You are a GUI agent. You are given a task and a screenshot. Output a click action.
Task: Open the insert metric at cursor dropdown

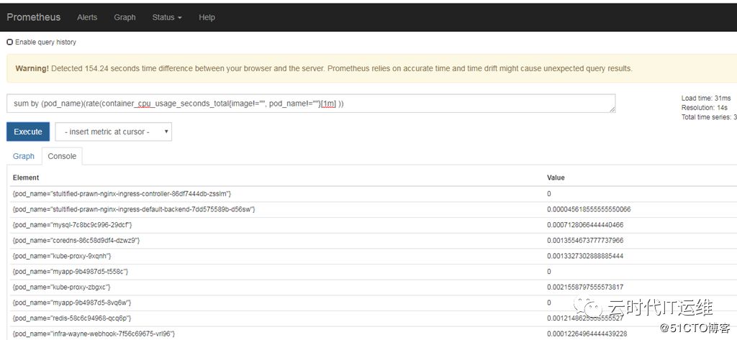coord(113,132)
